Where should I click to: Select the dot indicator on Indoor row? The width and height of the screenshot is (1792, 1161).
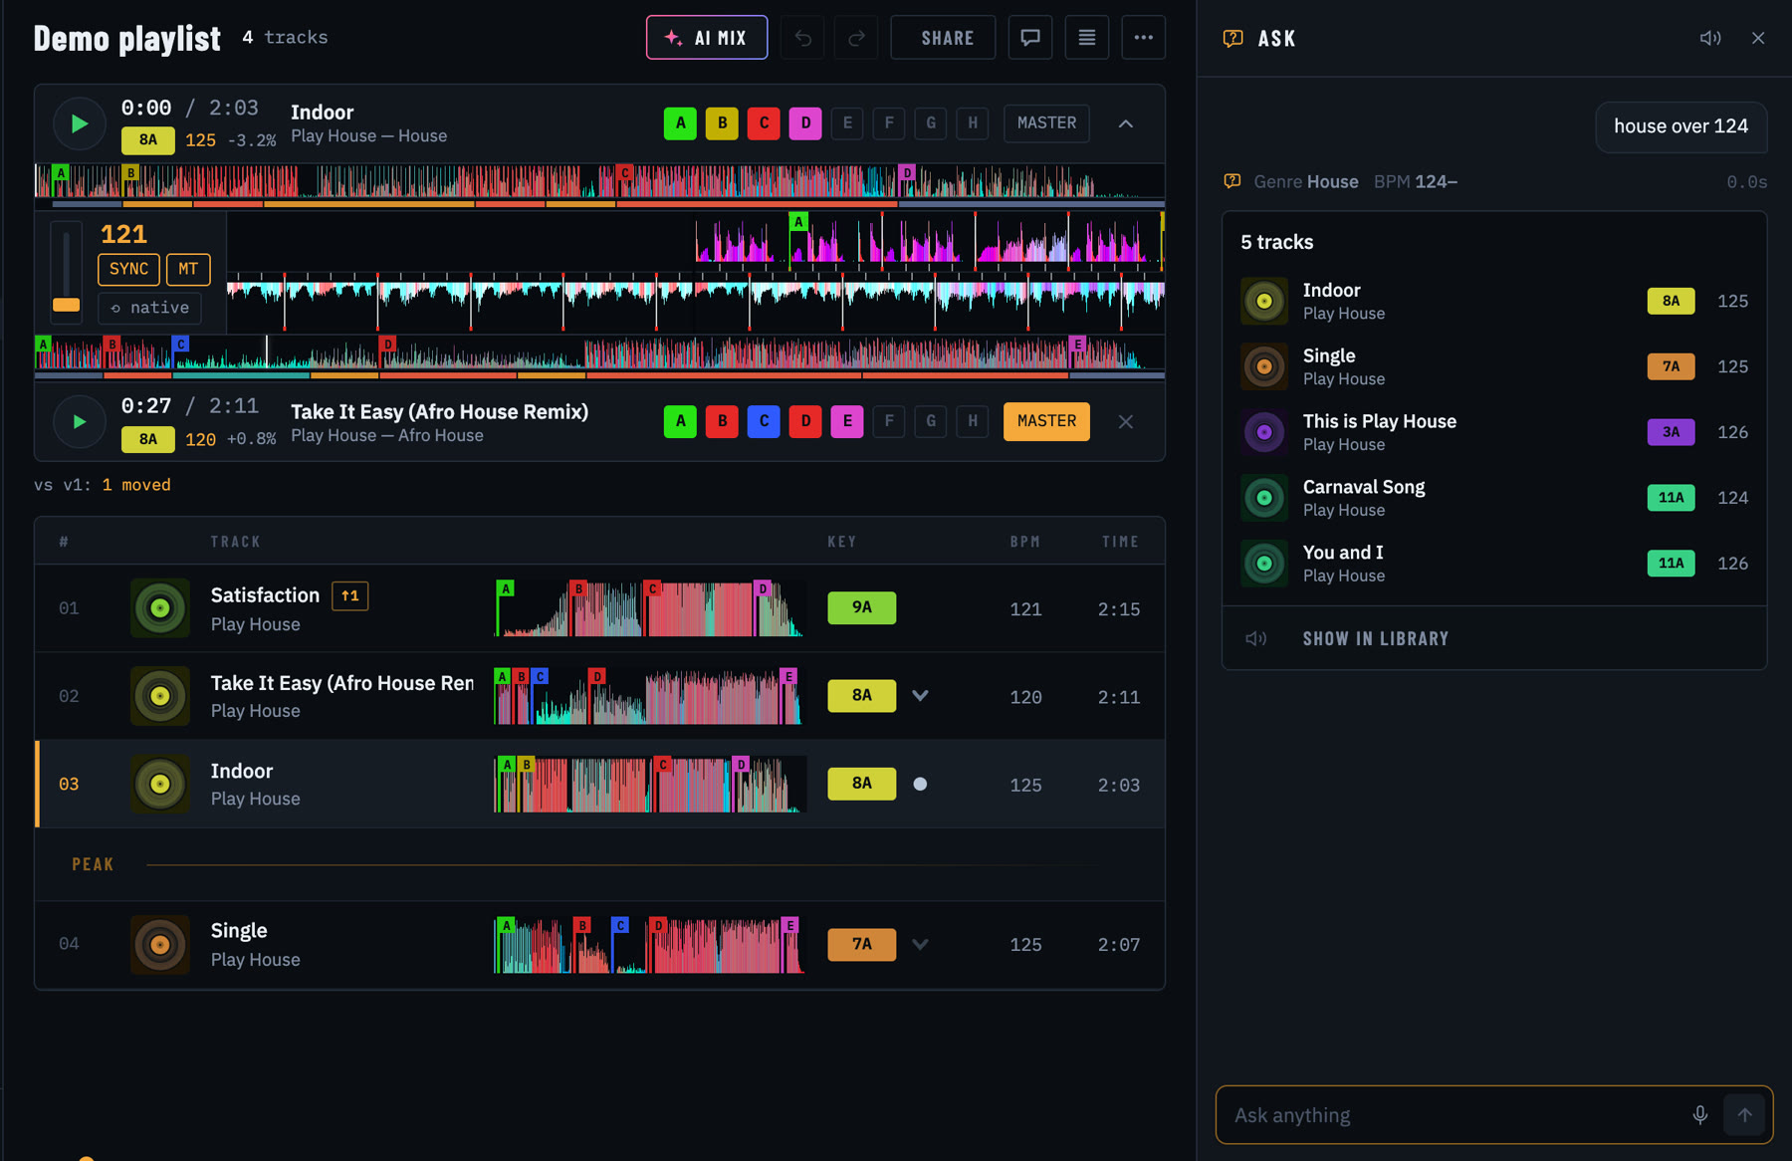tap(920, 784)
